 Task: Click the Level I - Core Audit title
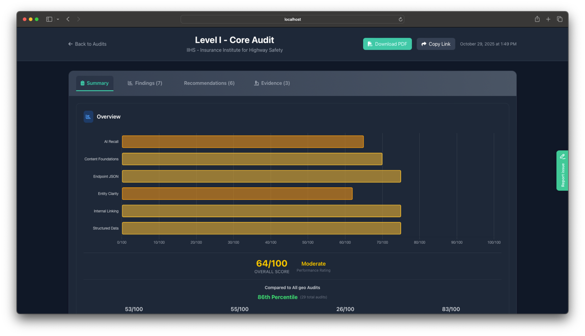coord(234,40)
